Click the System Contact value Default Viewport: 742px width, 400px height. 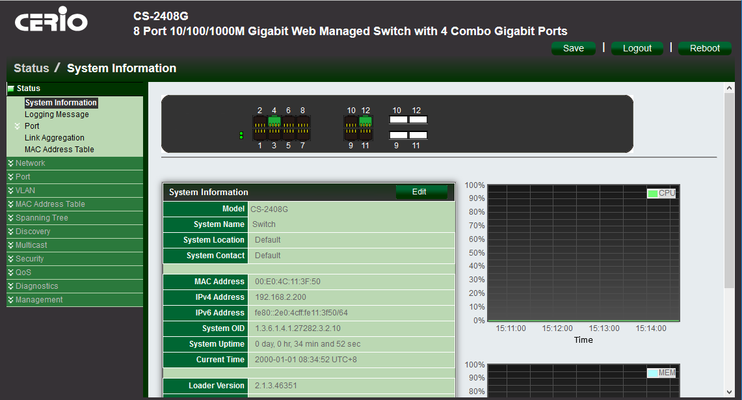[268, 256]
